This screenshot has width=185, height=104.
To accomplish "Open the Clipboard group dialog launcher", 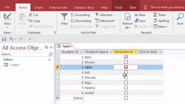I will point(55,33).
